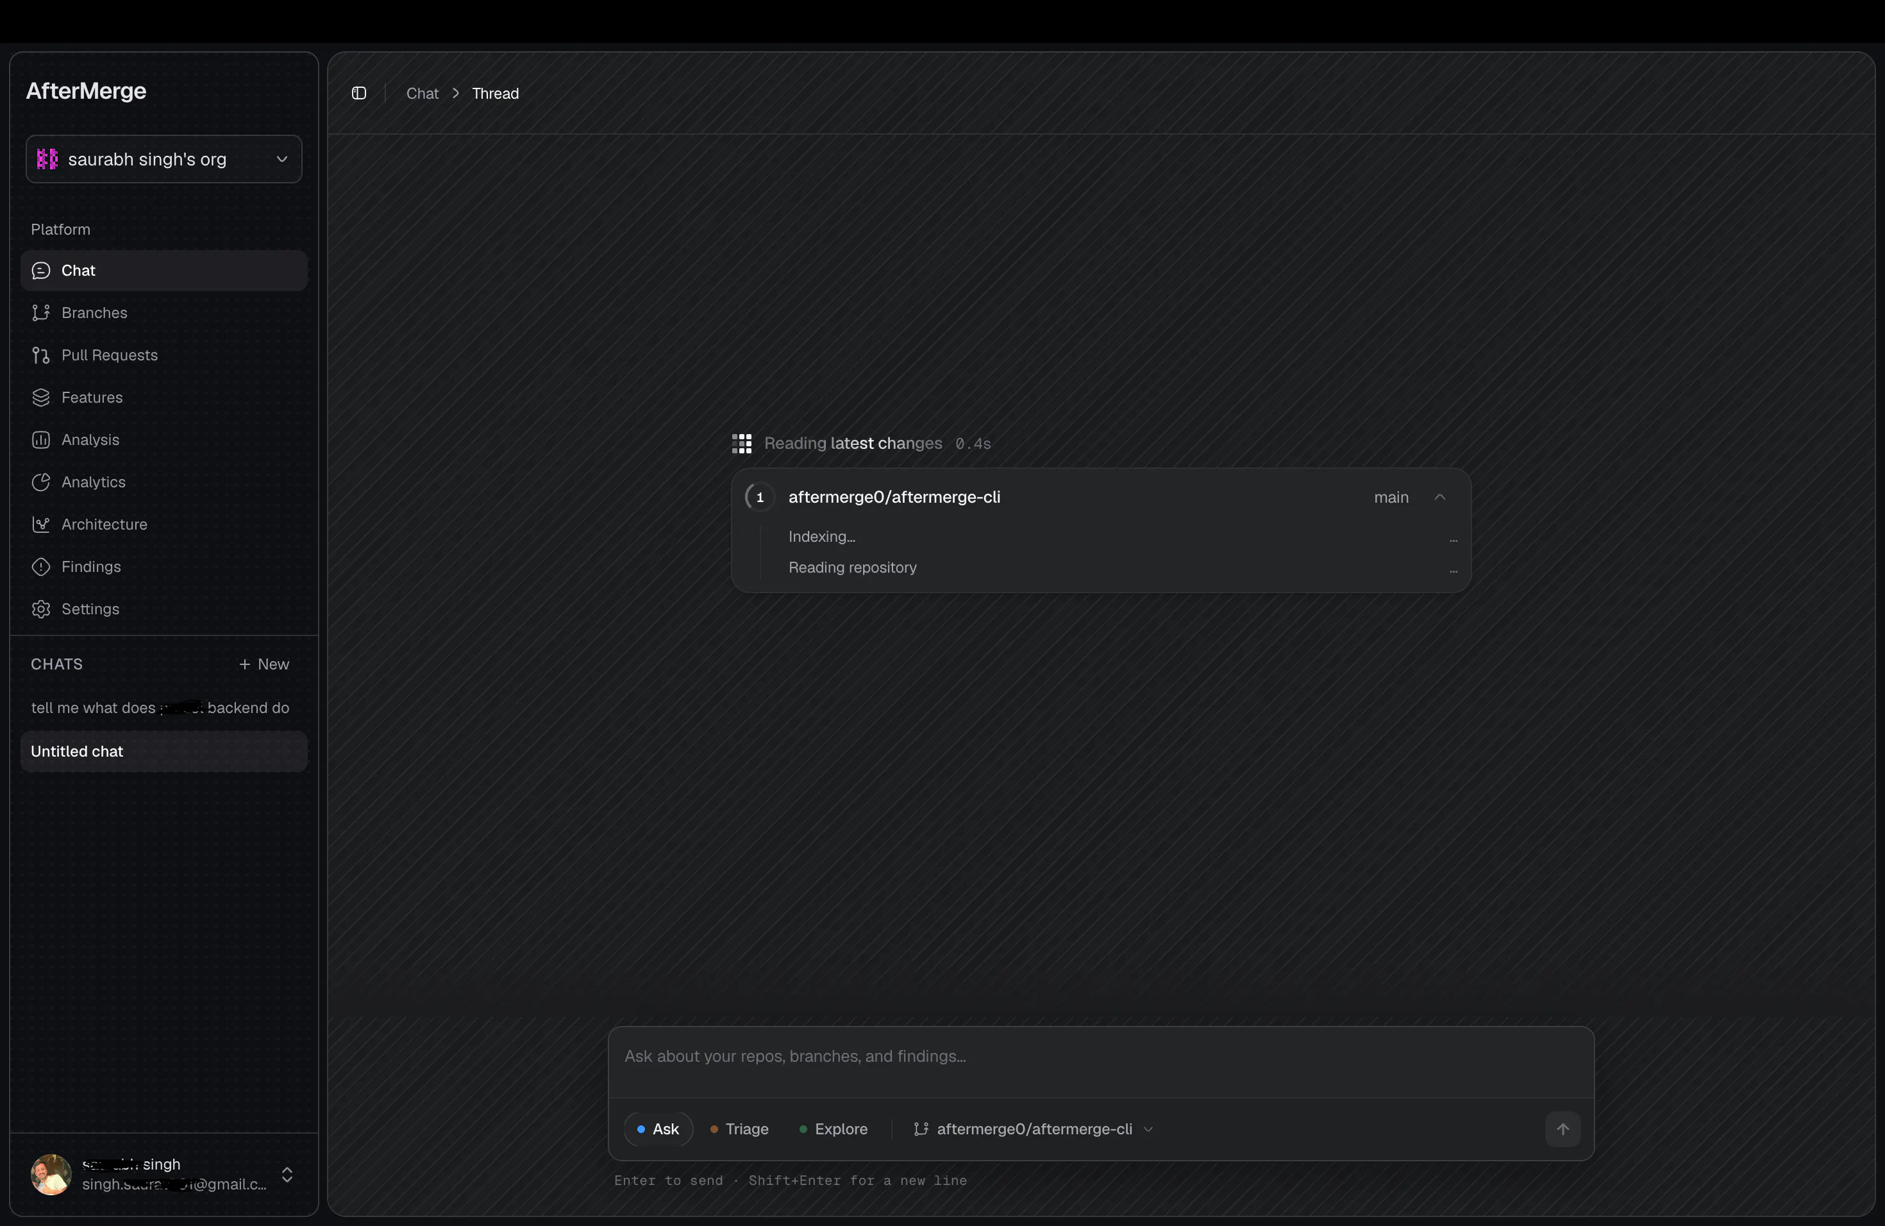Viewport: 1885px width, 1226px height.
Task: Go to Branches in the sidebar
Action: [164, 313]
